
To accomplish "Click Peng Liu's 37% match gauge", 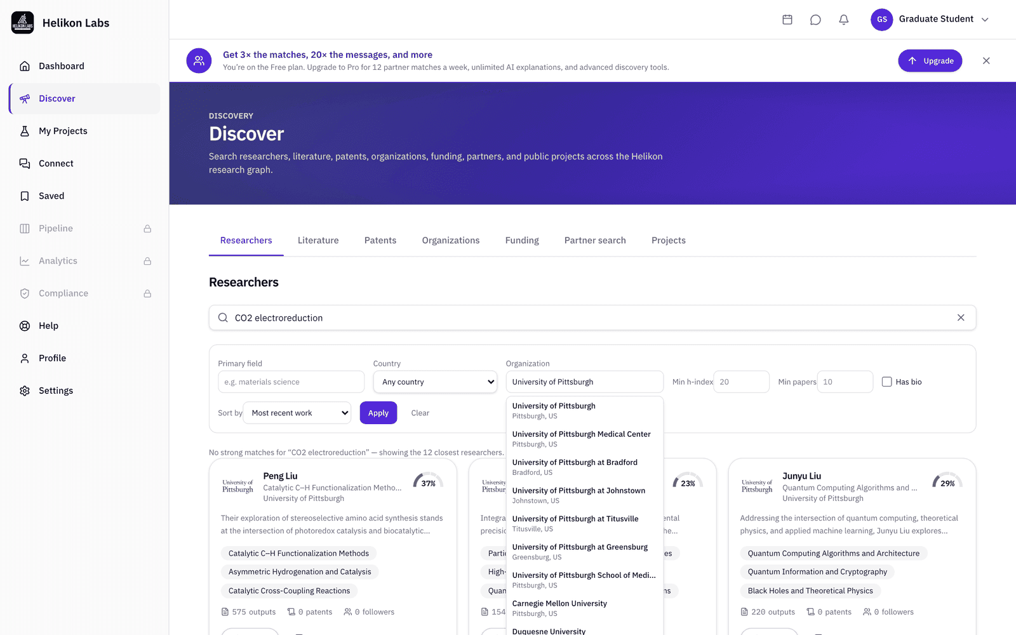I will (x=429, y=481).
